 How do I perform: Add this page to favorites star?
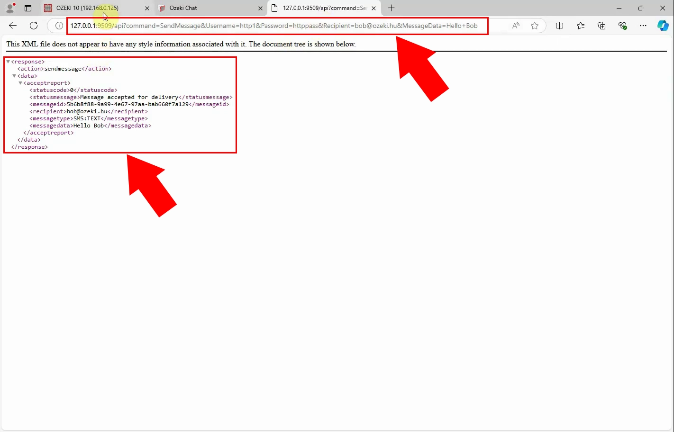[535, 26]
